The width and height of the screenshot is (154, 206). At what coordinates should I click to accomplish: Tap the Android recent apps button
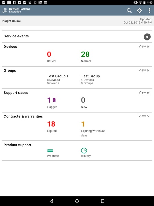[103, 201]
